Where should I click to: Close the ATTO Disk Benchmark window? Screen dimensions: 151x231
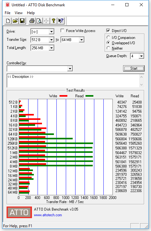tap(141, 5)
